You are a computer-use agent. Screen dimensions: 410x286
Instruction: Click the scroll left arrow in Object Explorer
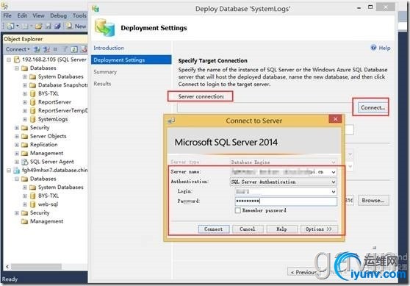pos(7,267)
